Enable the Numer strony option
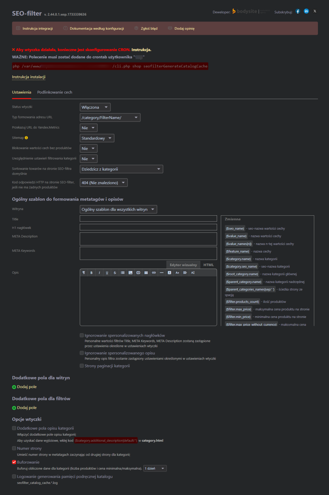Viewport: 329px width, 495px height. click(x=14, y=448)
